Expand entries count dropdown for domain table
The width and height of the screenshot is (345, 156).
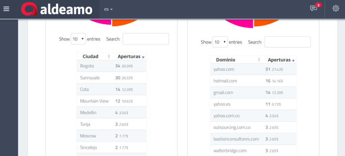coord(220,42)
